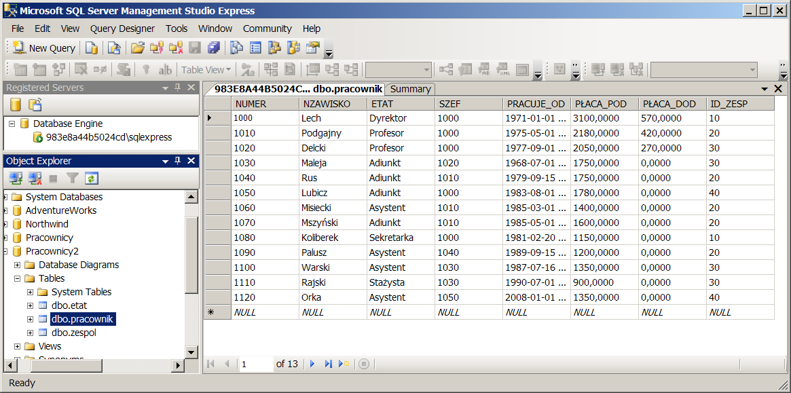This screenshot has height=393, width=791.
Task: Close the Registered Servers panel
Action: [x=191, y=88]
